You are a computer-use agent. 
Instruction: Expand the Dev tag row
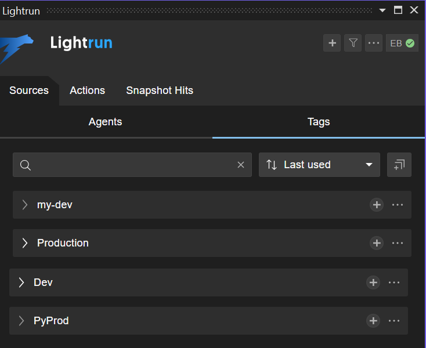click(21, 282)
